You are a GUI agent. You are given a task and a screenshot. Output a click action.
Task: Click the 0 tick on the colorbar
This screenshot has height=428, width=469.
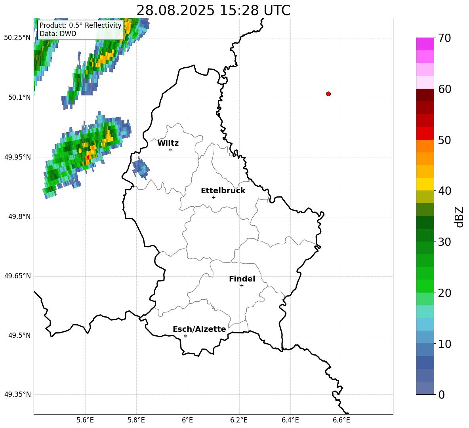pyautogui.click(x=442, y=394)
